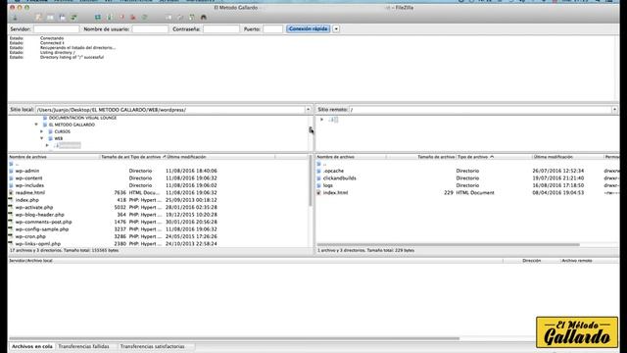This screenshot has height=353, width=627.
Task: Click the remote file list horizontal scrollbar
Action: pos(449,244)
